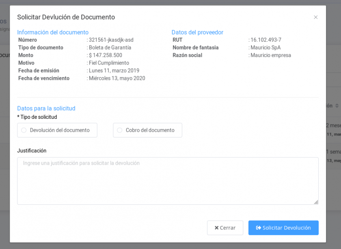Click the X icon inside the Cerrar button
Screen dimensions: 341x249
(216, 228)
